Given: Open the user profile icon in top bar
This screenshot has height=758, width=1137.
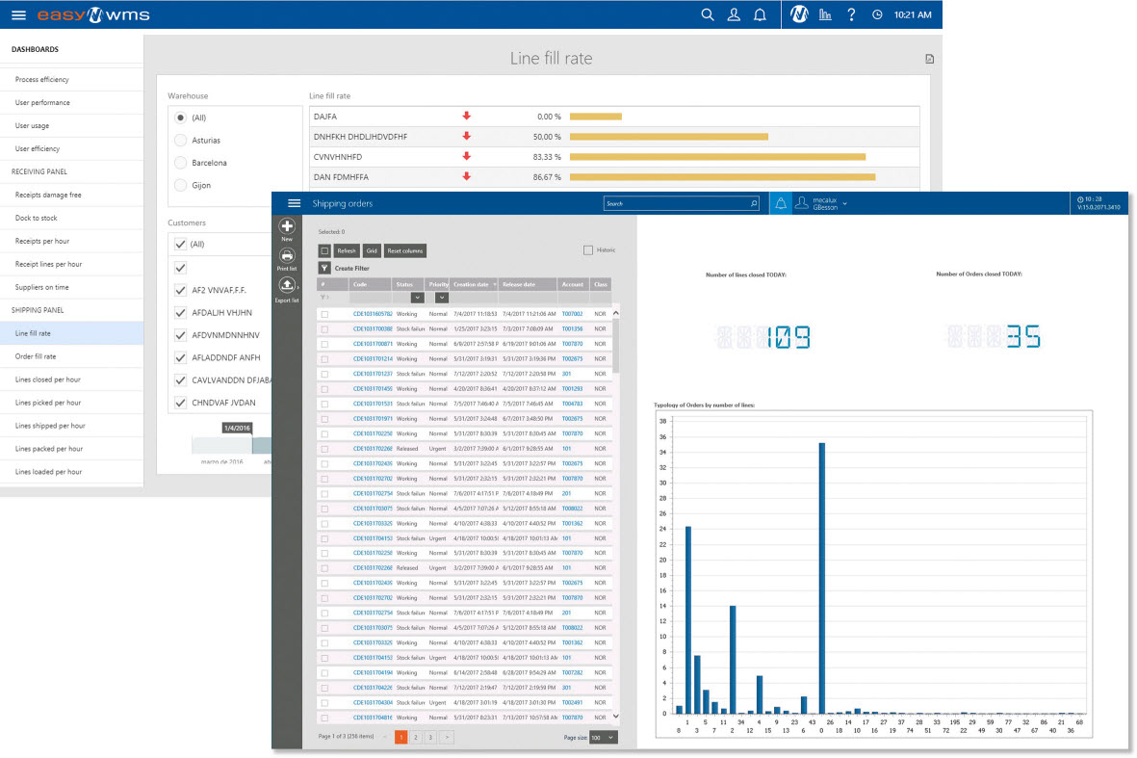Looking at the screenshot, I should tap(734, 15).
